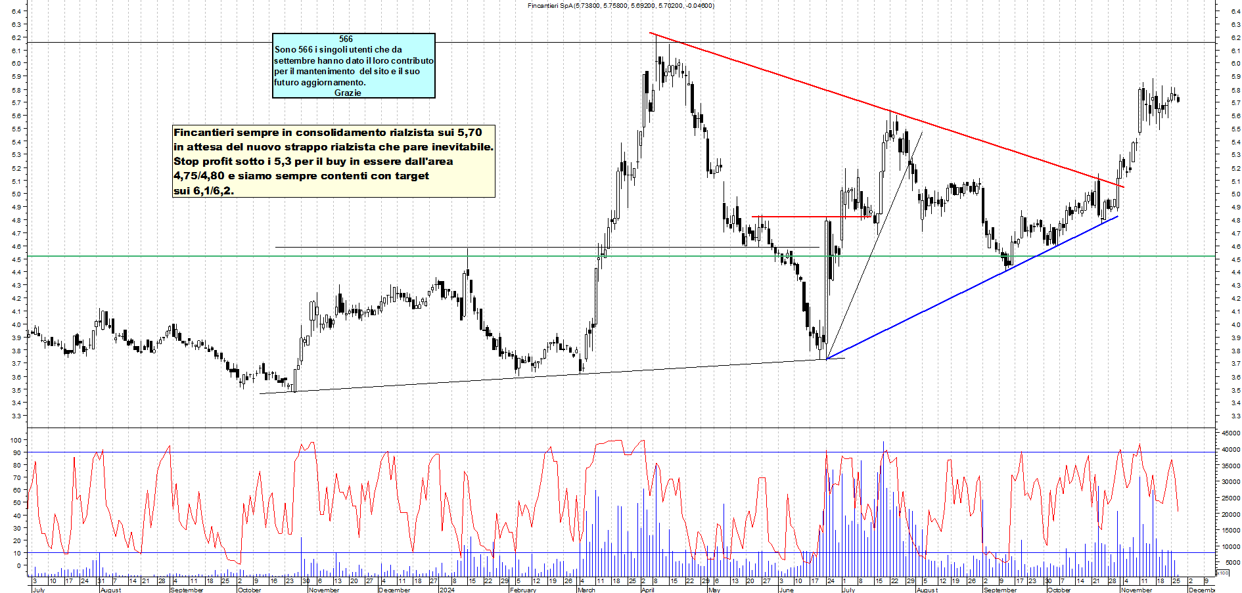Viewport: 1242px width, 593px height.
Task: Select the oscillator axis label 40
Action: (18, 516)
